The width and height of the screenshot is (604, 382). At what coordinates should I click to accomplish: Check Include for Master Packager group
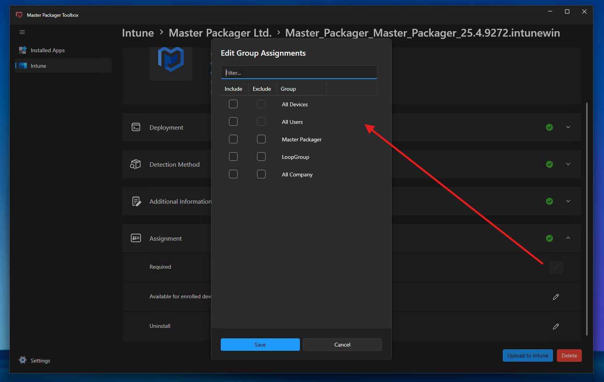tap(233, 139)
